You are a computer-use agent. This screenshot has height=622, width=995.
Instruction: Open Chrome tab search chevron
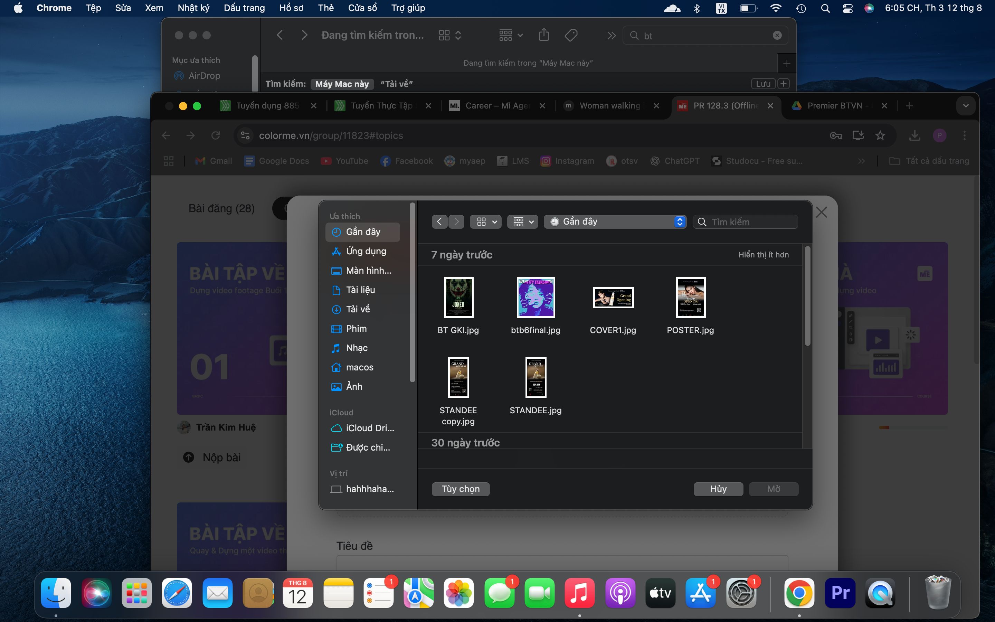[x=966, y=106]
